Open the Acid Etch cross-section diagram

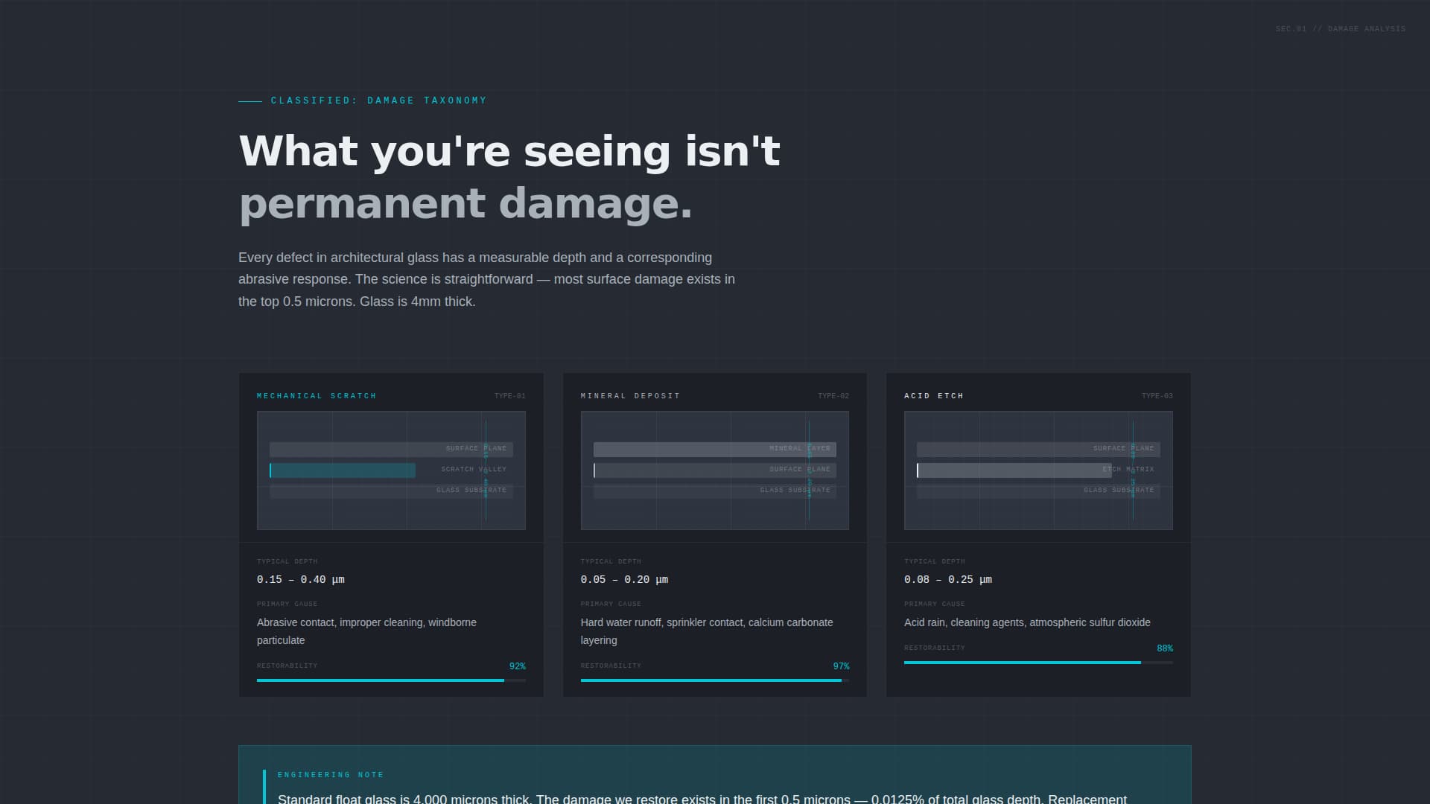1038,470
